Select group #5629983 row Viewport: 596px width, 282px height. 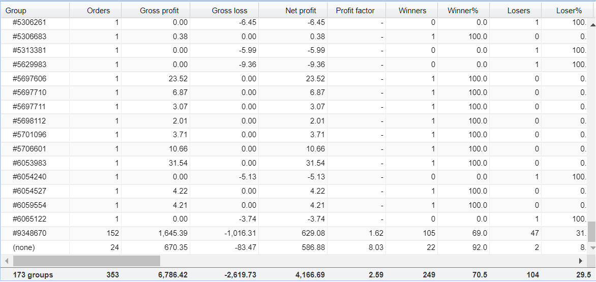[294, 65]
